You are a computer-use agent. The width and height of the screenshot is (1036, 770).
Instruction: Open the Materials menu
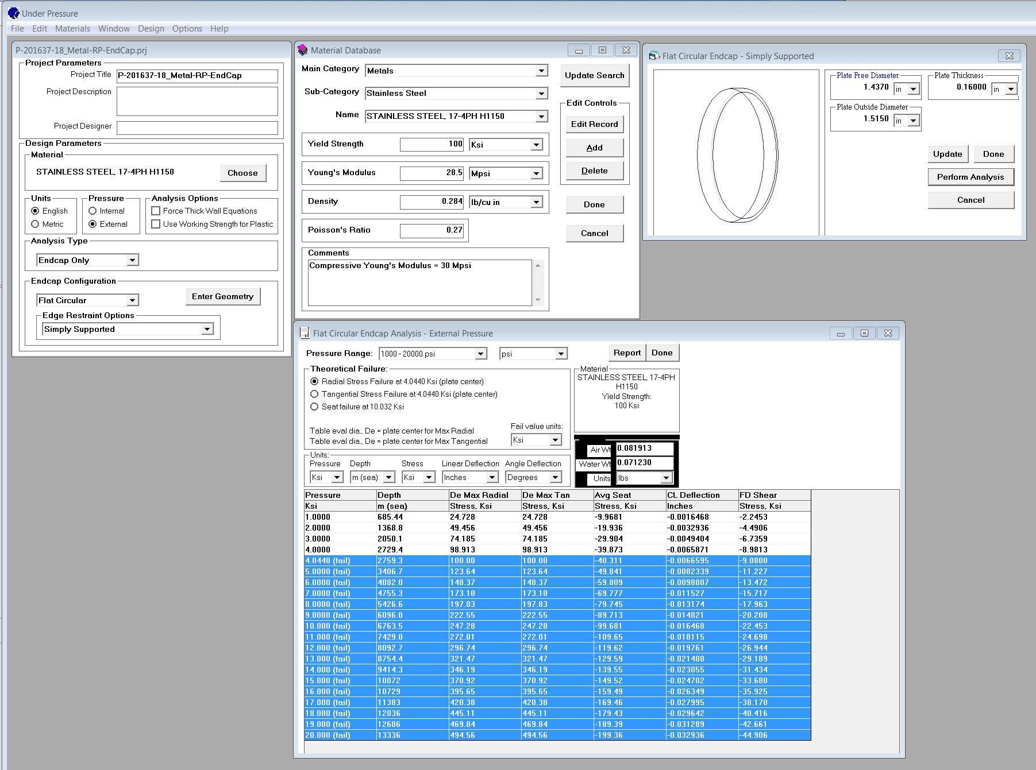coord(72,29)
